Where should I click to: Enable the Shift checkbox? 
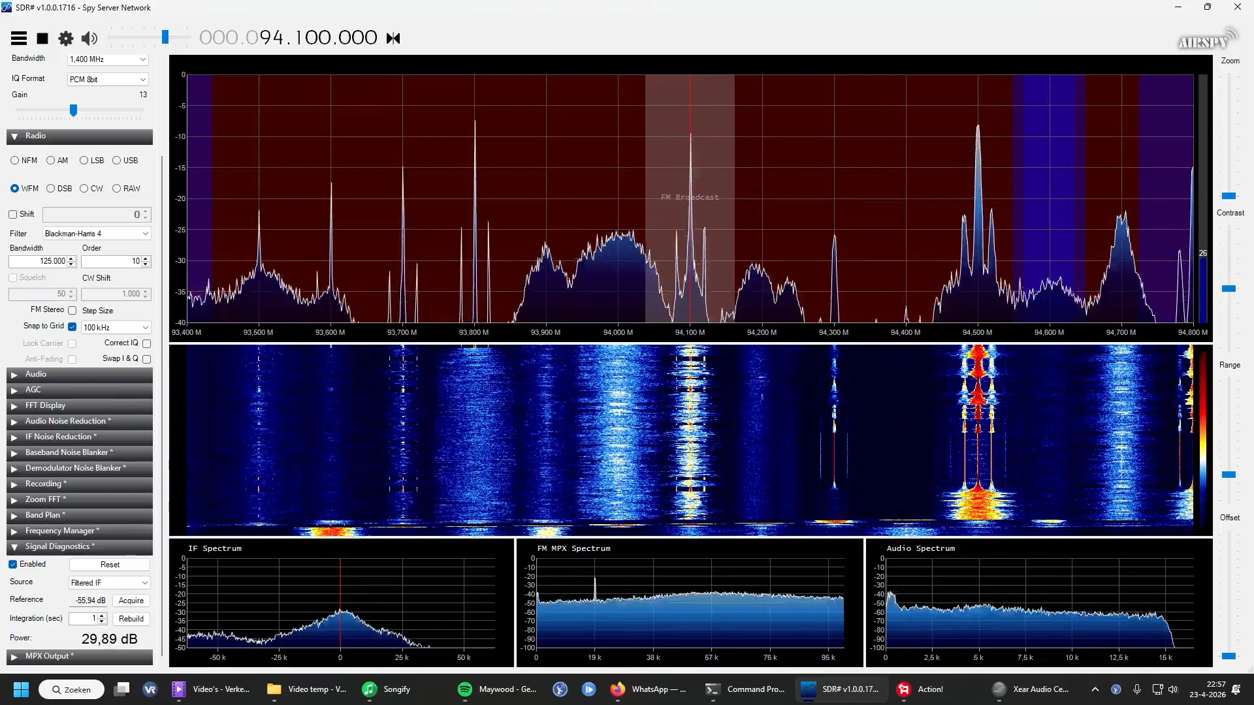coord(12,214)
